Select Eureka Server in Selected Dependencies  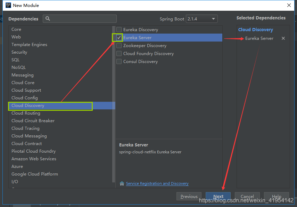pyautogui.click(x=259, y=38)
